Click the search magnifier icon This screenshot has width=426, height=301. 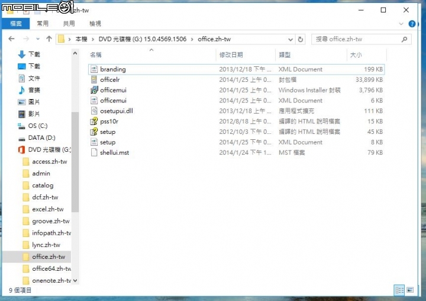pyautogui.click(x=404, y=39)
